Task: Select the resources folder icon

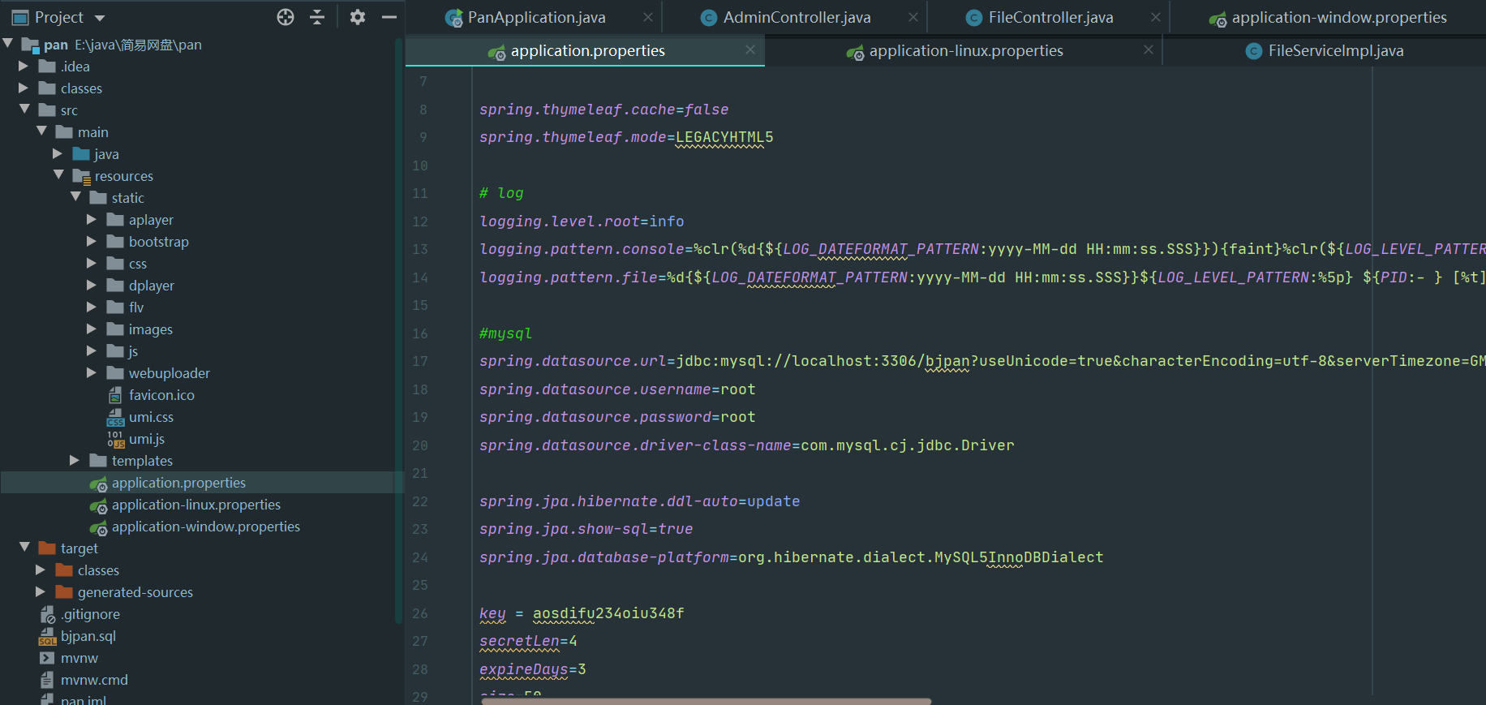Action: (81, 176)
